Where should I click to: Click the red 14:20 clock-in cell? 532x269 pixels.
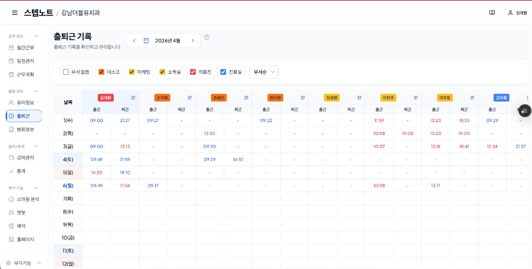(97, 172)
